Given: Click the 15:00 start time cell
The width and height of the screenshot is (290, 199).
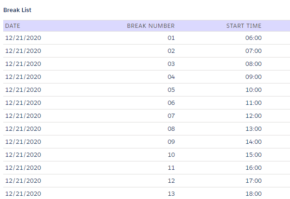Looking at the screenshot, I should point(253,155).
